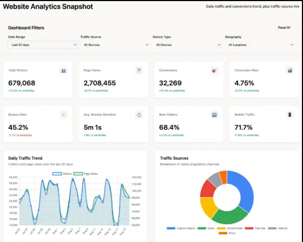Toggle Social Media legend item
The height and width of the screenshot is (242, 303).
pyautogui.click(x=230, y=228)
